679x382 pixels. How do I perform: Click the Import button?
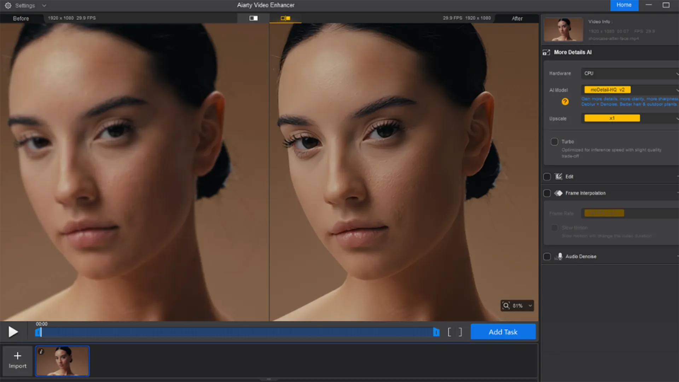(17, 361)
